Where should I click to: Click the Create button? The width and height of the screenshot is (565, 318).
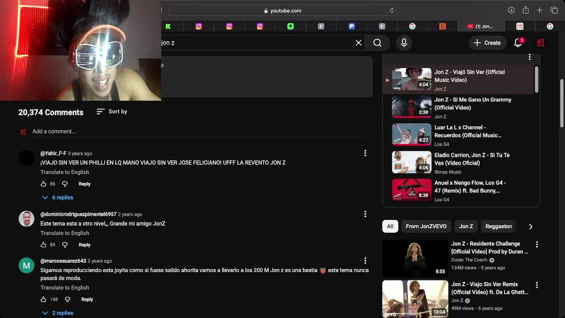coord(487,43)
